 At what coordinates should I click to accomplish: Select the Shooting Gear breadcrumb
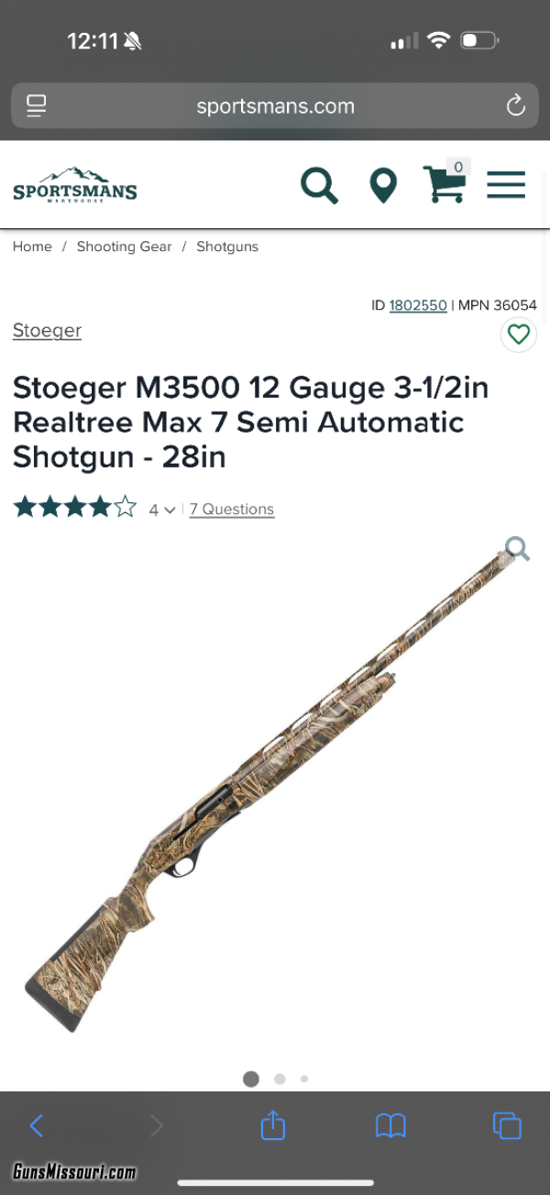tap(124, 247)
